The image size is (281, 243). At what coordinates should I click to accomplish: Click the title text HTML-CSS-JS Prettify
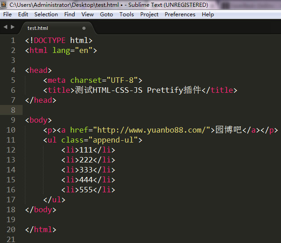(x=138, y=90)
